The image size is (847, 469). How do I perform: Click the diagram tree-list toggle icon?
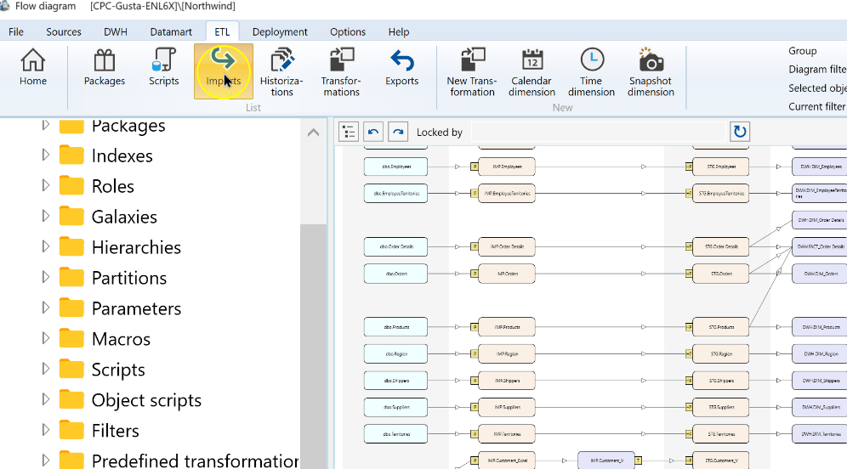tap(349, 132)
